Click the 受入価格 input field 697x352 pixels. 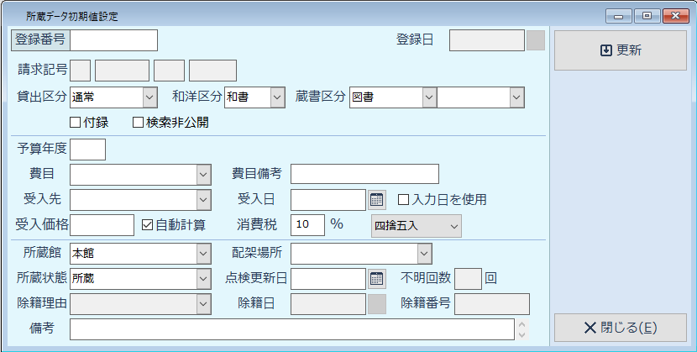pos(102,225)
